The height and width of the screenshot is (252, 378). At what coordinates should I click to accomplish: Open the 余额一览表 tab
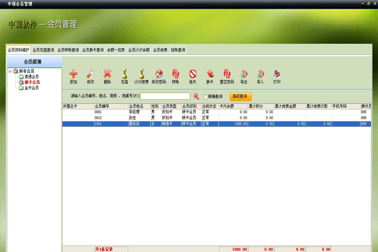pyautogui.click(x=116, y=50)
